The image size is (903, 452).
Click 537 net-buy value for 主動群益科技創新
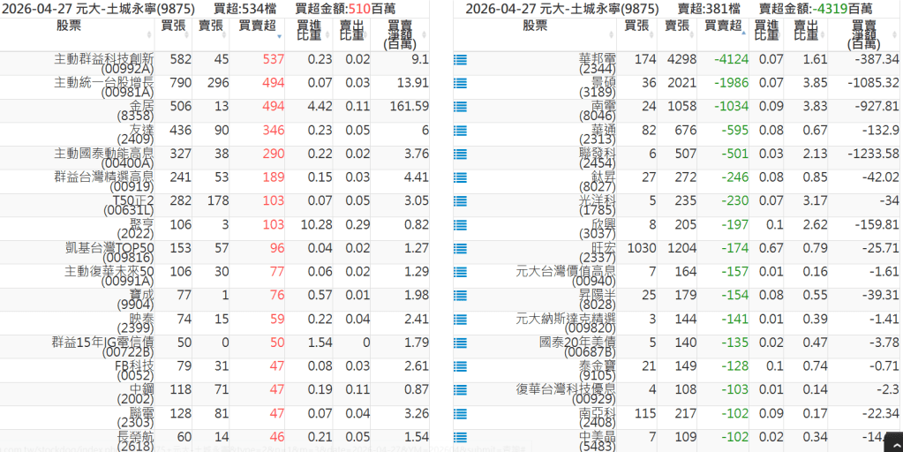(x=274, y=60)
